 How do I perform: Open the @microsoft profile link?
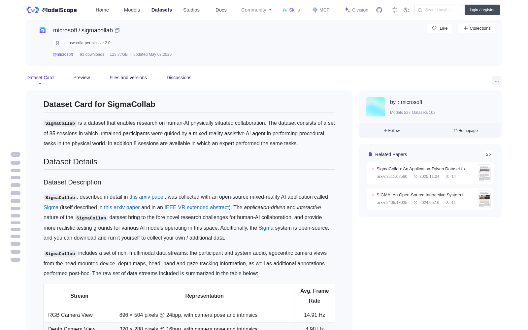[x=63, y=54]
